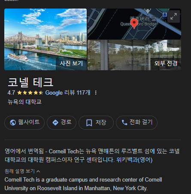Click the translated Korean description paragraph

coord(92,155)
